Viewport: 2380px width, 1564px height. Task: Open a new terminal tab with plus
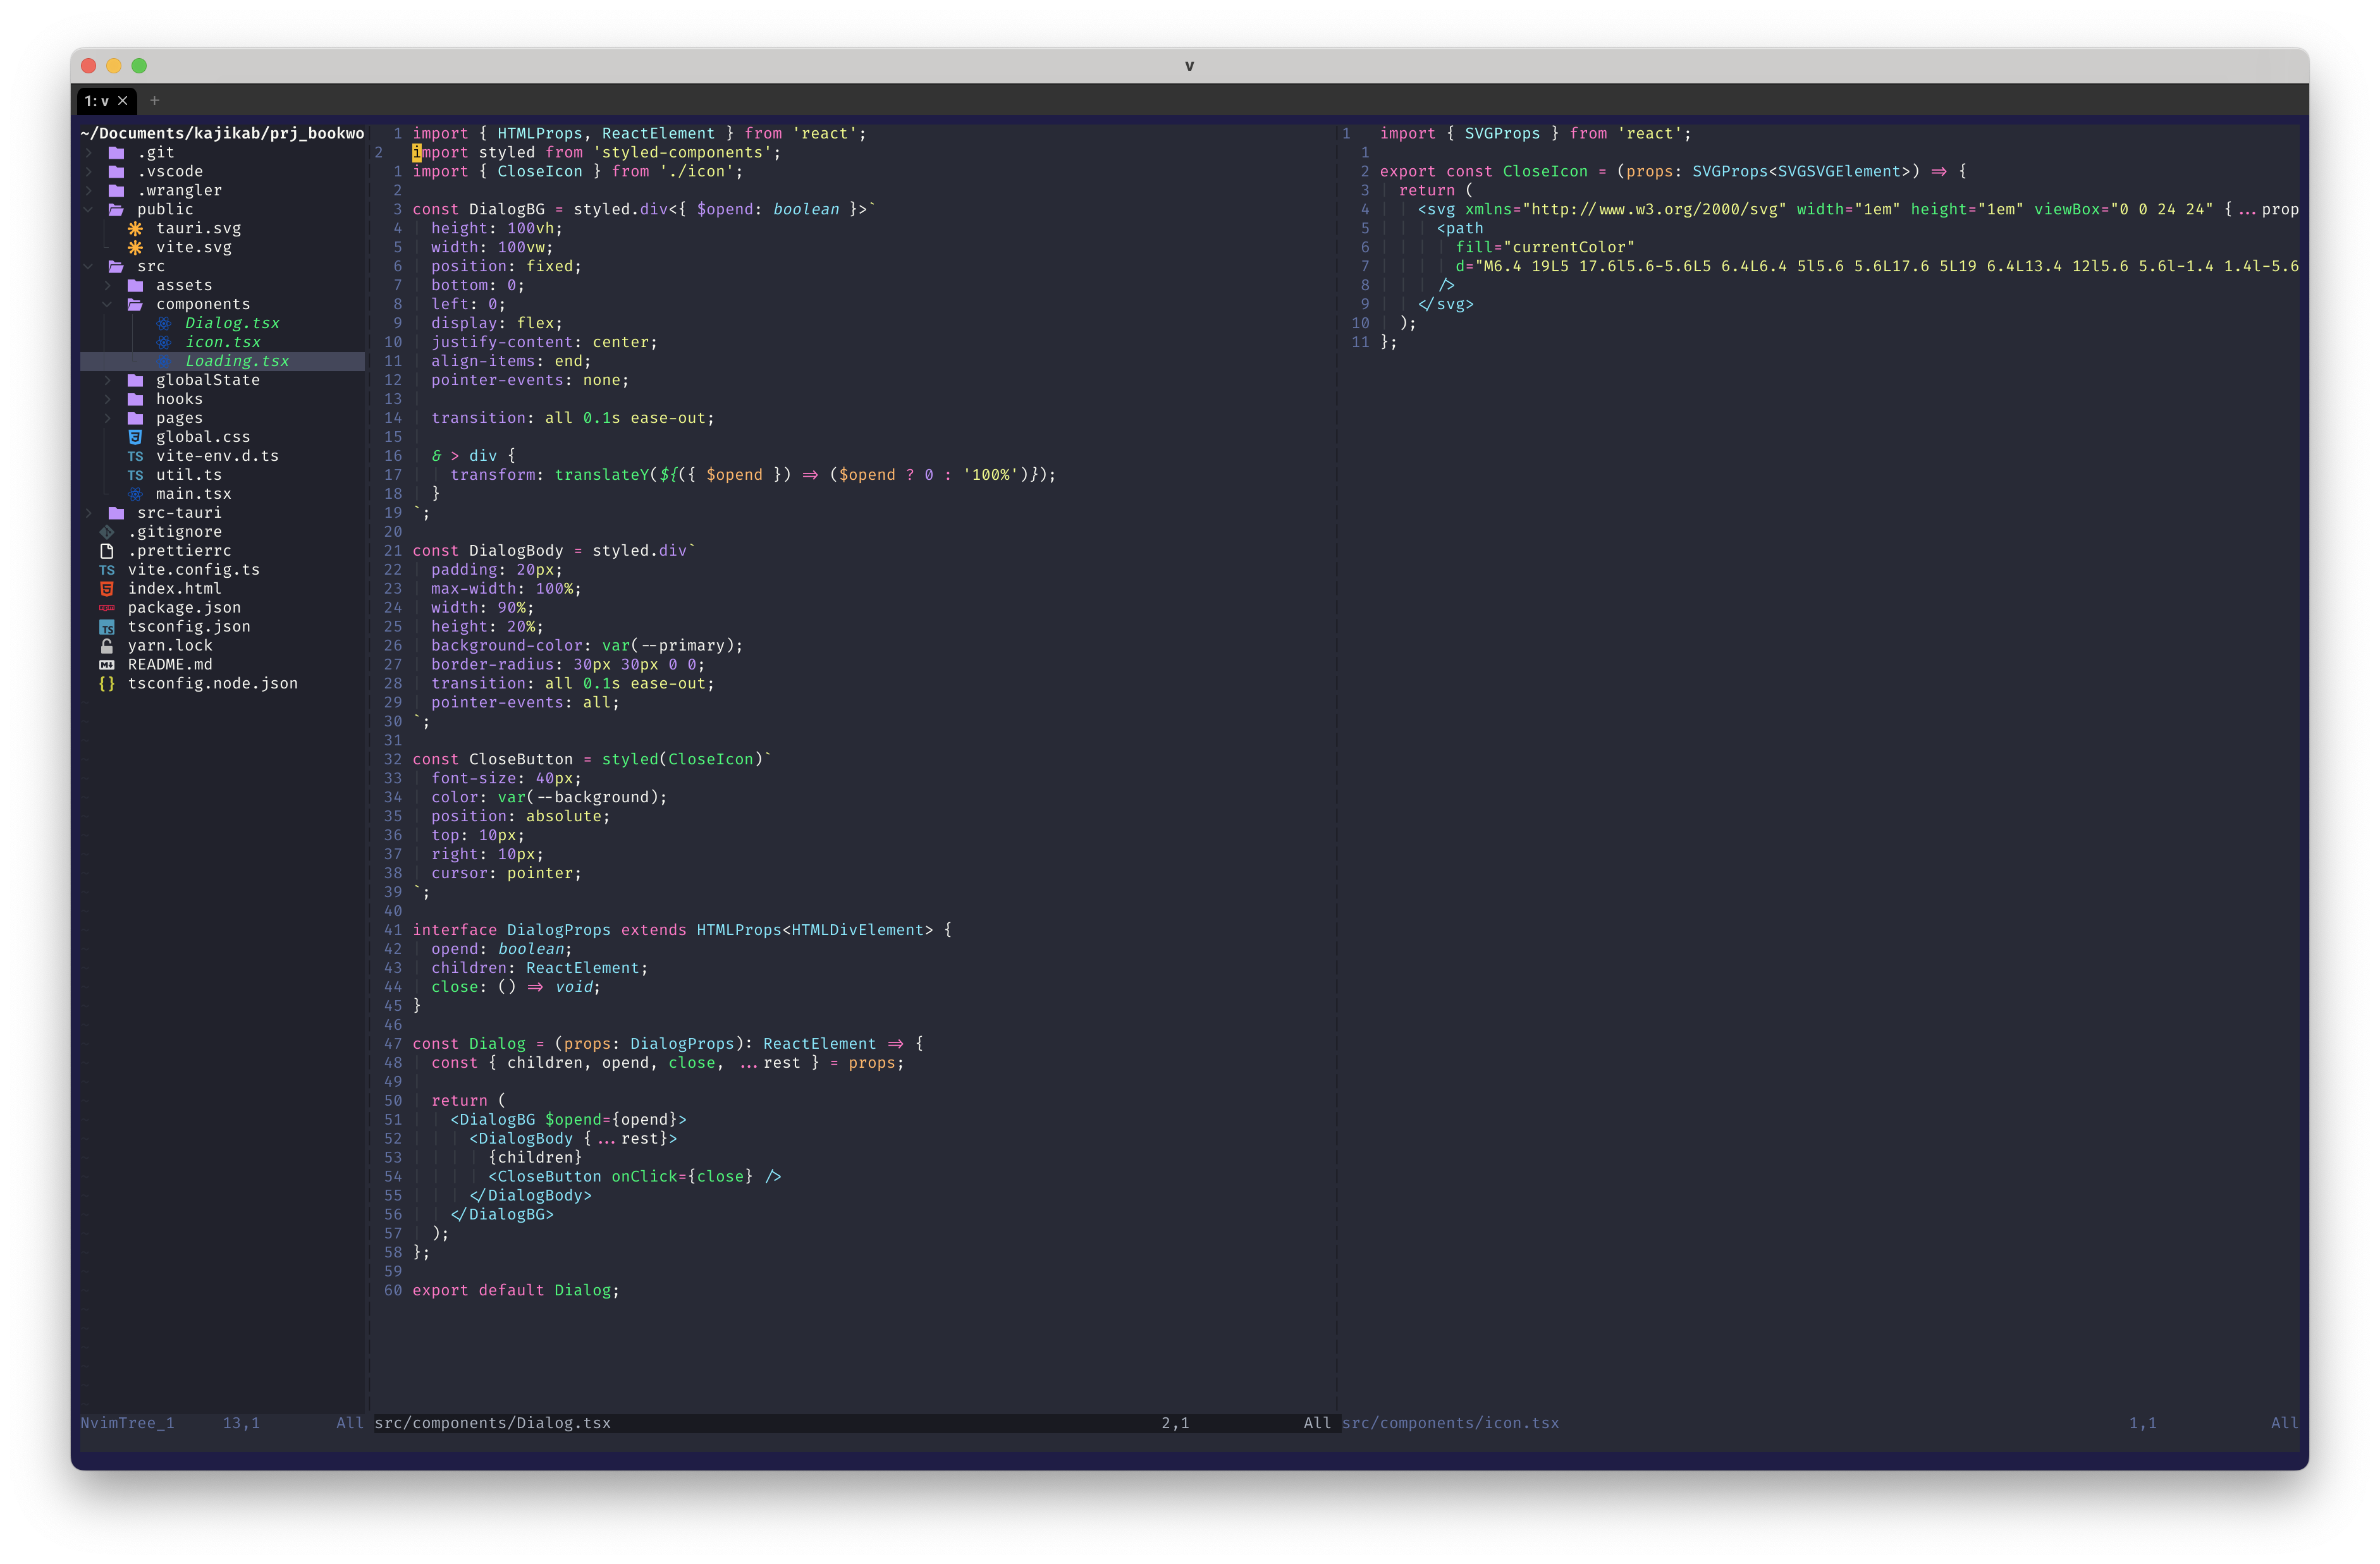(x=155, y=100)
